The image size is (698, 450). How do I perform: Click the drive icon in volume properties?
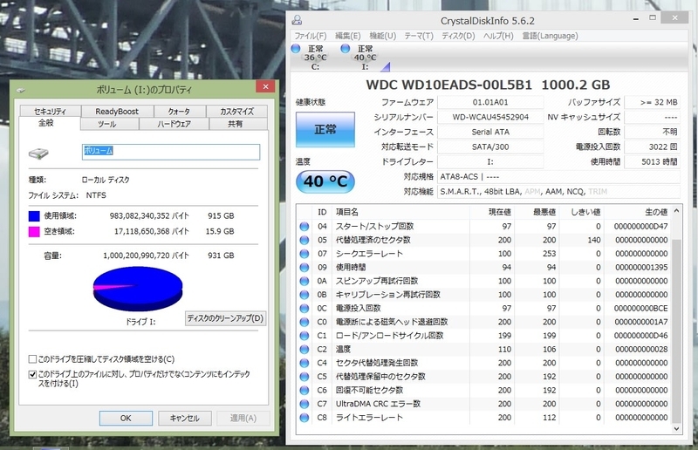[x=38, y=153]
